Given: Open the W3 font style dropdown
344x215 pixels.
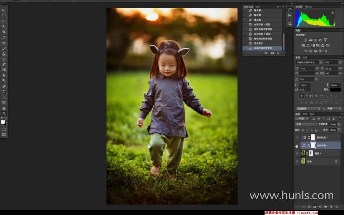Looking at the screenshot, I should [340, 62].
